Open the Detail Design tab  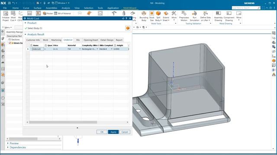coord(107,40)
